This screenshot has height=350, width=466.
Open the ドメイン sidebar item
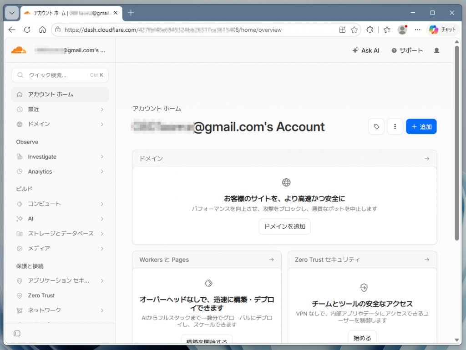(60, 124)
